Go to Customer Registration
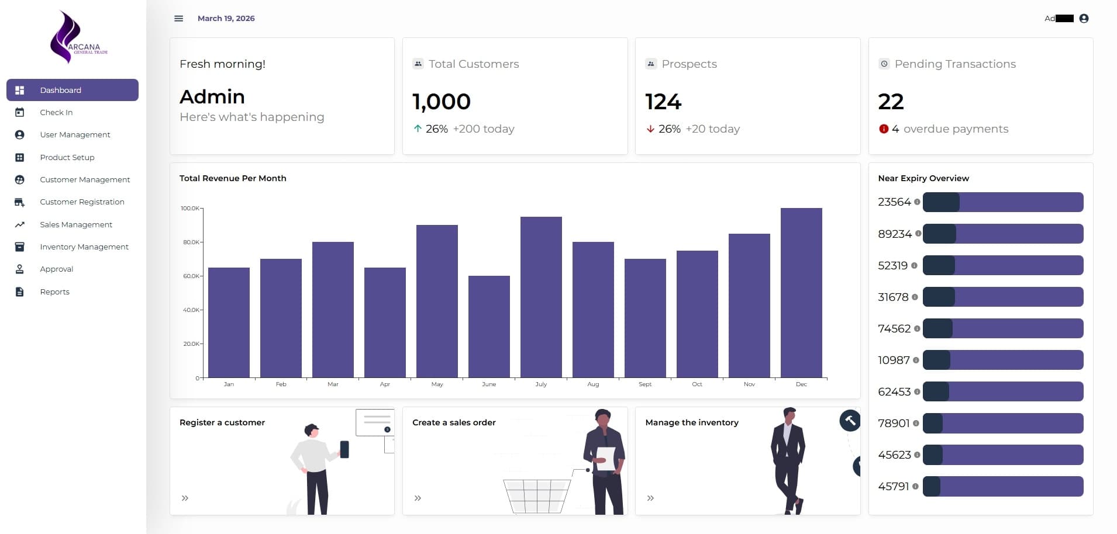Screen dimensions: 1117x534 click(82, 202)
